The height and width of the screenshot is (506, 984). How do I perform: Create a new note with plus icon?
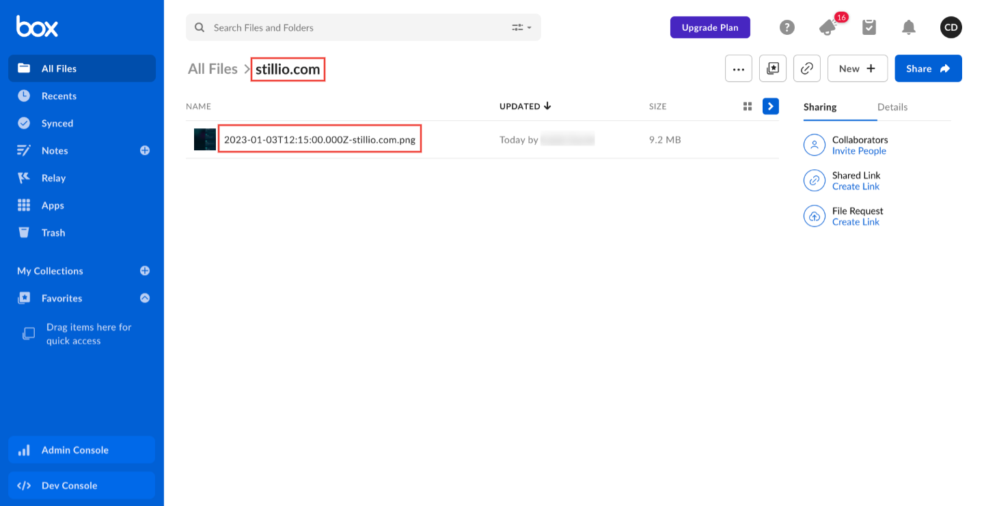click(145, 150)
